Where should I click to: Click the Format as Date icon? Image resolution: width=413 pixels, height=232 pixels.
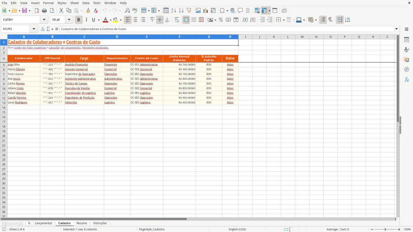click(236, 20)
